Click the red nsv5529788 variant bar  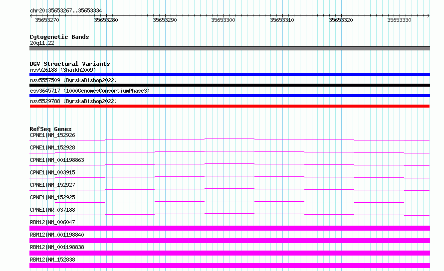(x=229, y=106)
